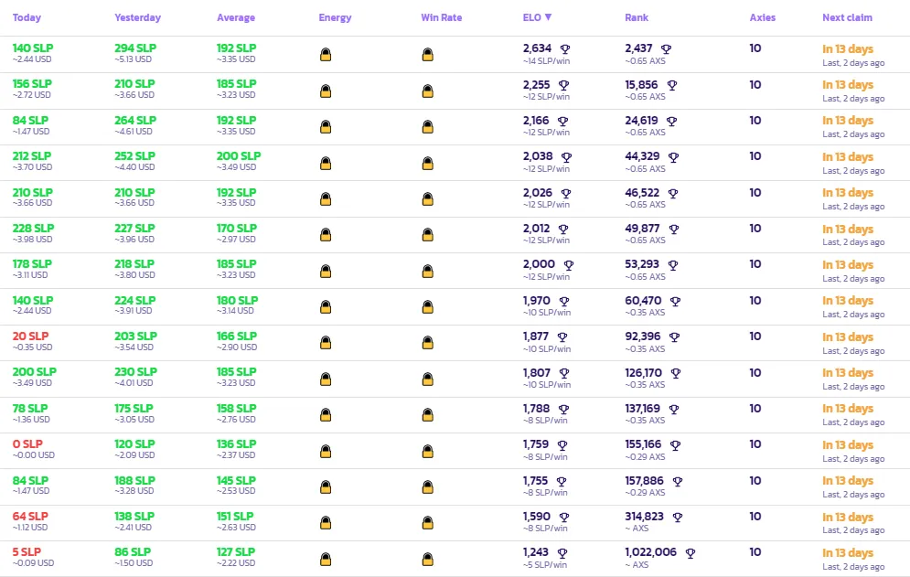Select rank value 126,170
Viewport: 910px width, 577px height.
(643, 373)
